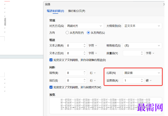Increase the 文本之前(R) value with up arrow
This screenshot has height=116, width=168.
(85, 44)
